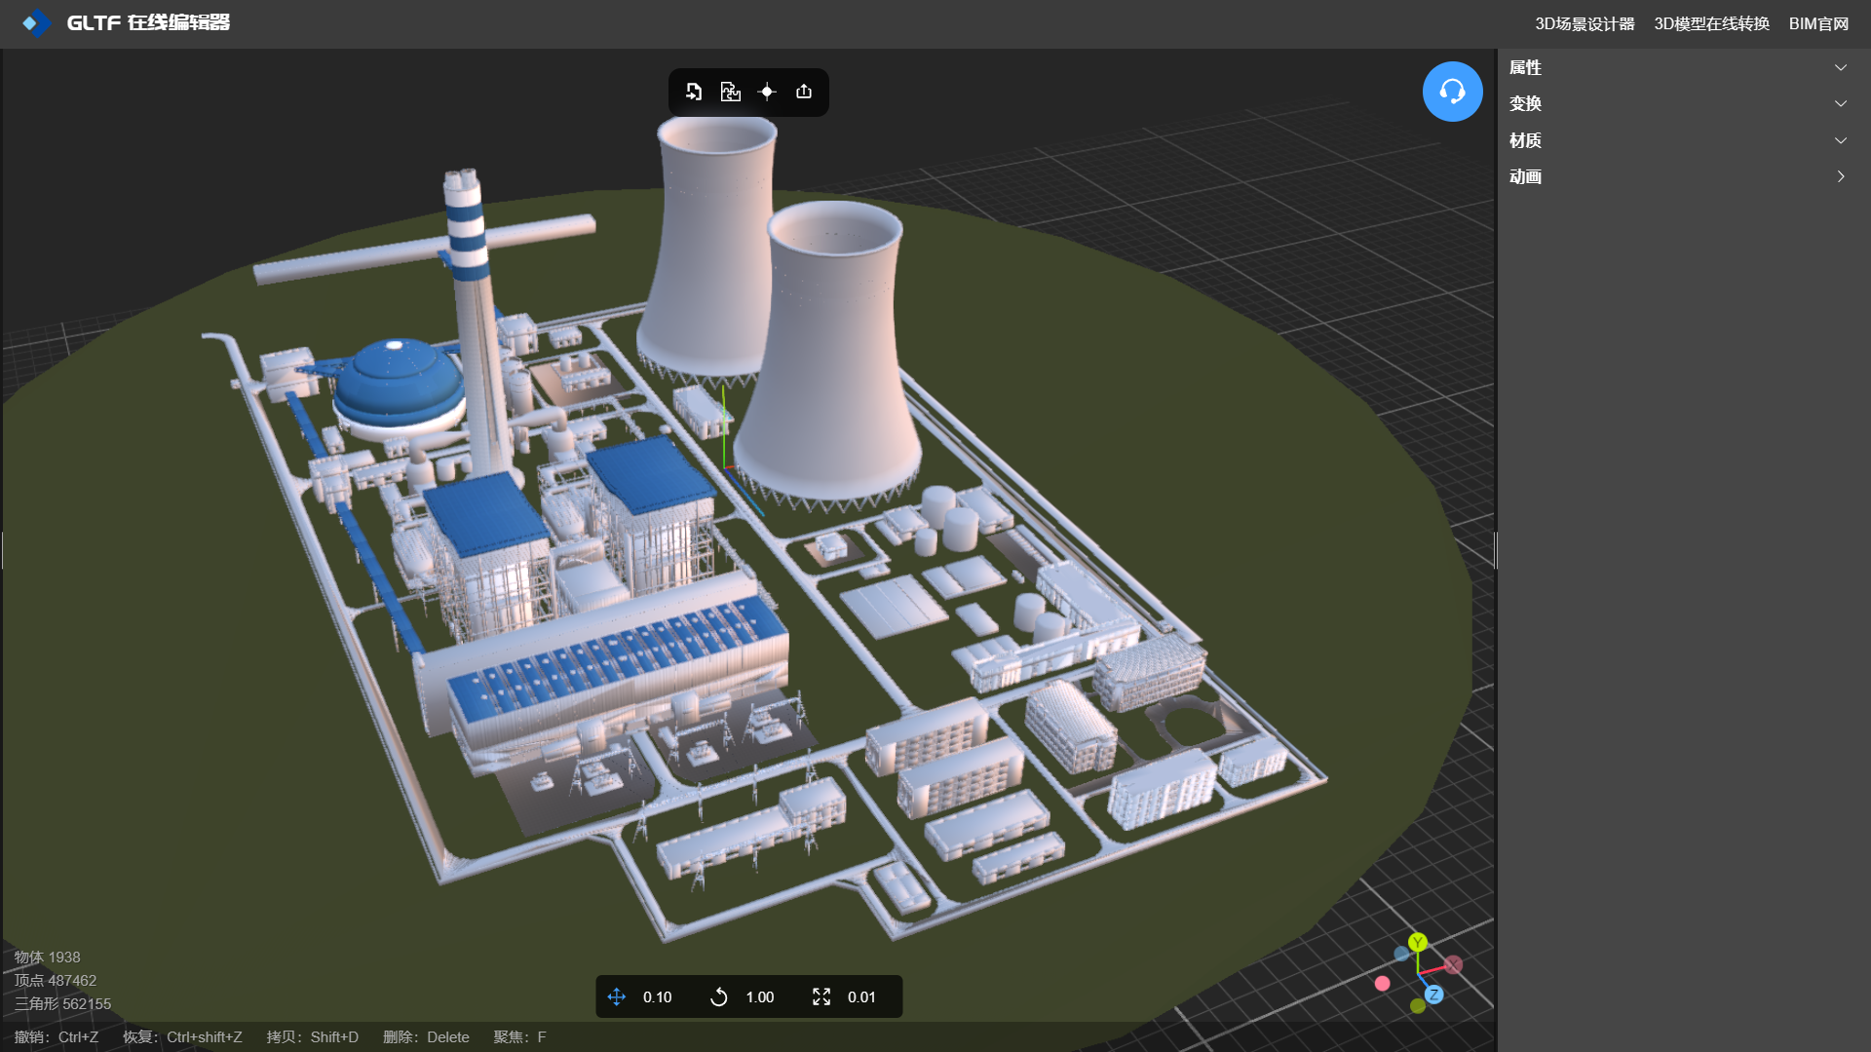Click the X axis on view gizmo

(x=1453, y=964)
